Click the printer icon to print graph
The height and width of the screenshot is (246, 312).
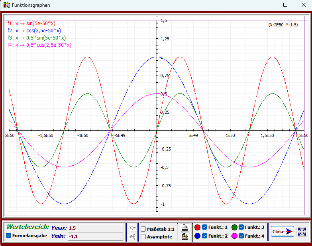coord(184,228)
